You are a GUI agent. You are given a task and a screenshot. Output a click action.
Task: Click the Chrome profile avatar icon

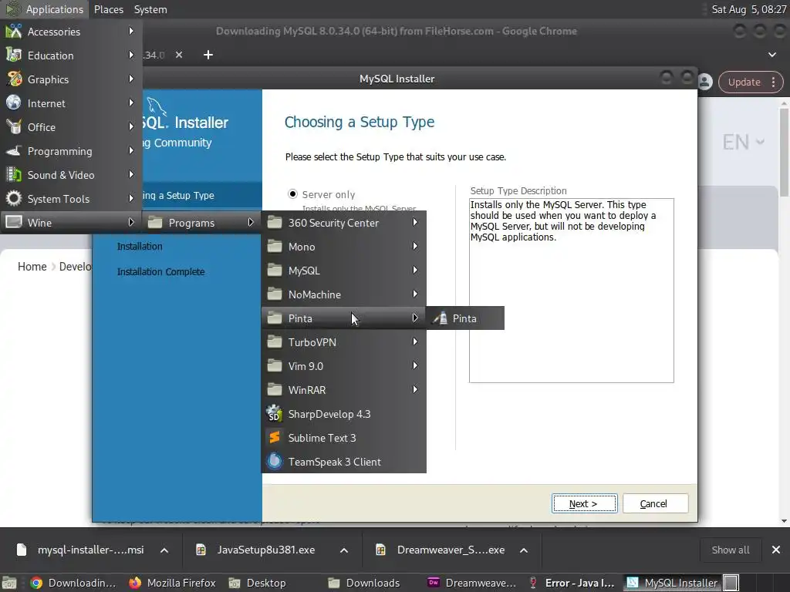tap(705, 82)
